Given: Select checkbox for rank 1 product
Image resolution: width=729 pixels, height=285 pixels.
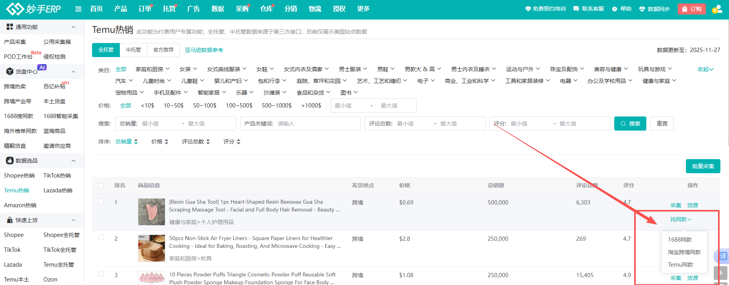Looking at the screenshot, I should [101, 201].
